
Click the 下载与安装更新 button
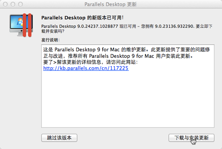click(x=191, y=138)
